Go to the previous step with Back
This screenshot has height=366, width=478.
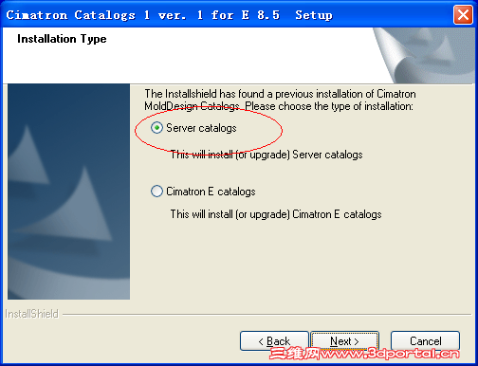click(x=274, y=341)
